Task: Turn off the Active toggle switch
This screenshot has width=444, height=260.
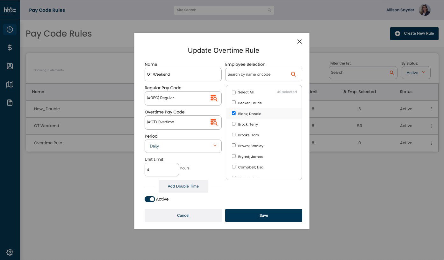Action: [150, 199]
